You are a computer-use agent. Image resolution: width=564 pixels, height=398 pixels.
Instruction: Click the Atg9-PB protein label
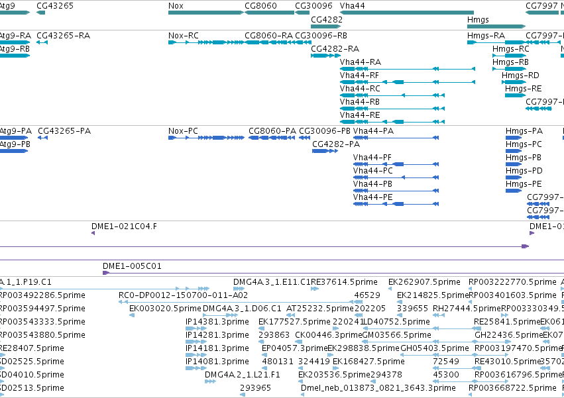coord(15,144)
